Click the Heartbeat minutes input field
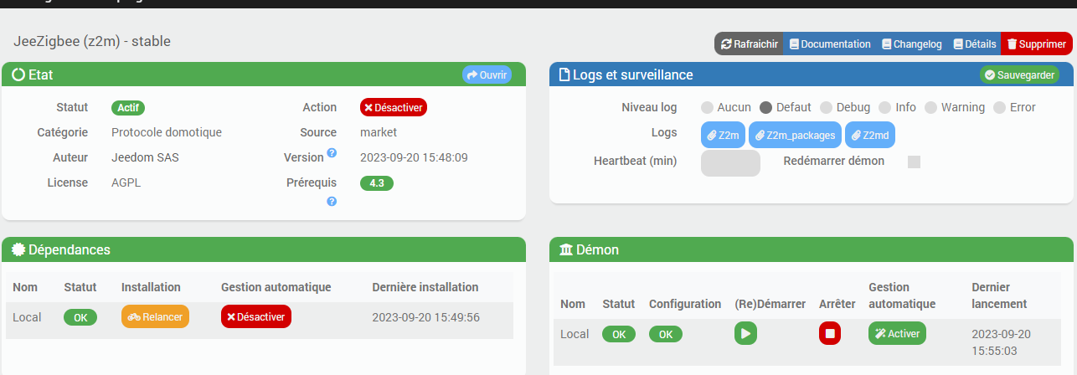The height and width of the screenshot is (375, 1077). (x=729, y=162)
